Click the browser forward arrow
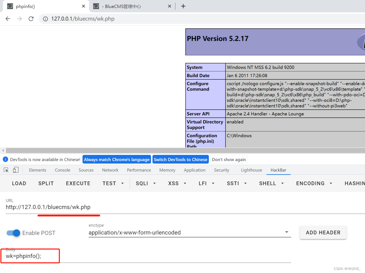Image resolution: width=365 pixels, height=273 pixels. tap(19, 19)
